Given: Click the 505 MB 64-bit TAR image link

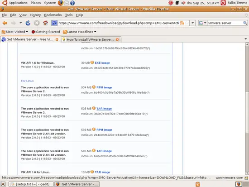Looking at the screenshot, I should click(104, 151).
